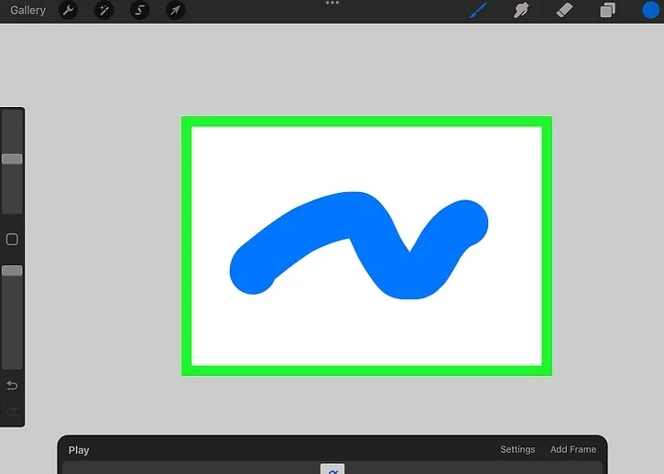This screenshot has width=664, height=474.
Task: Select the Smudge finger tool
Action: [523, 11]
